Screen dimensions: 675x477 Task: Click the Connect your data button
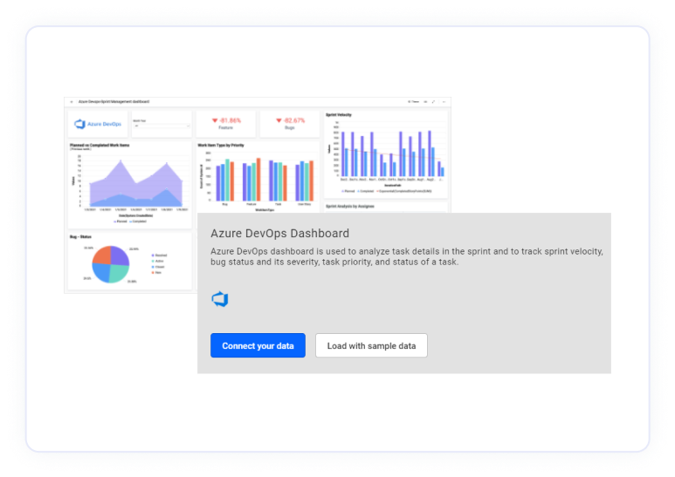pyautogui.click(x=258, y=345)
